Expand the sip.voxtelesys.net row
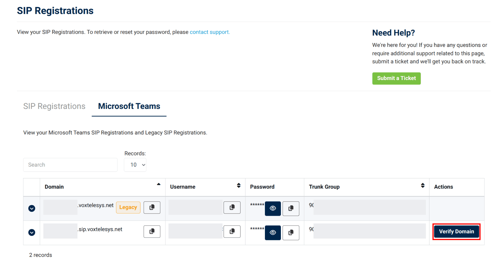This screenshot has height=265, width=503. pos(32,233)
